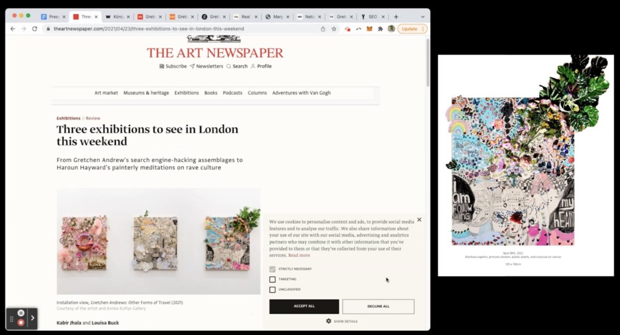Click the gear icon beside Show Details
Image resolution: width=620 pixels, height=335 pixels.
point(329,321)
